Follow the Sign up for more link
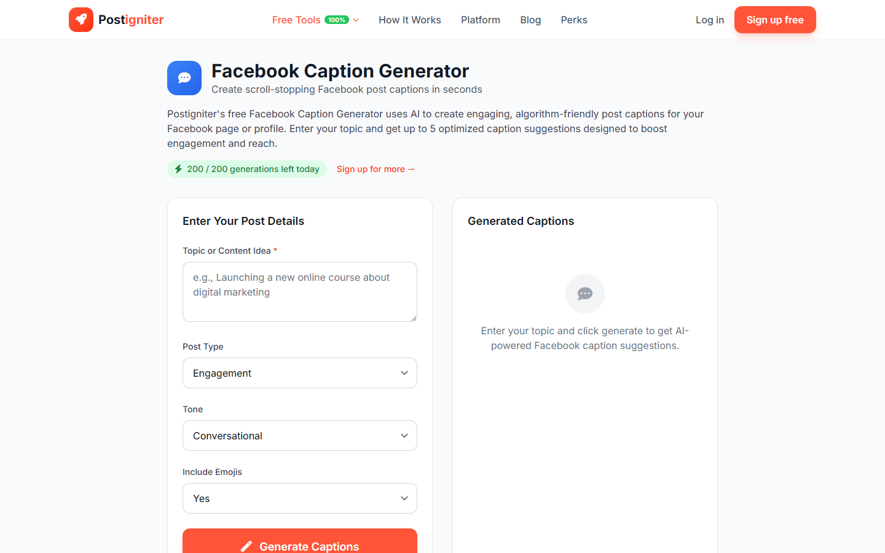This screenshot has width=885, height=553. [376, 169]
